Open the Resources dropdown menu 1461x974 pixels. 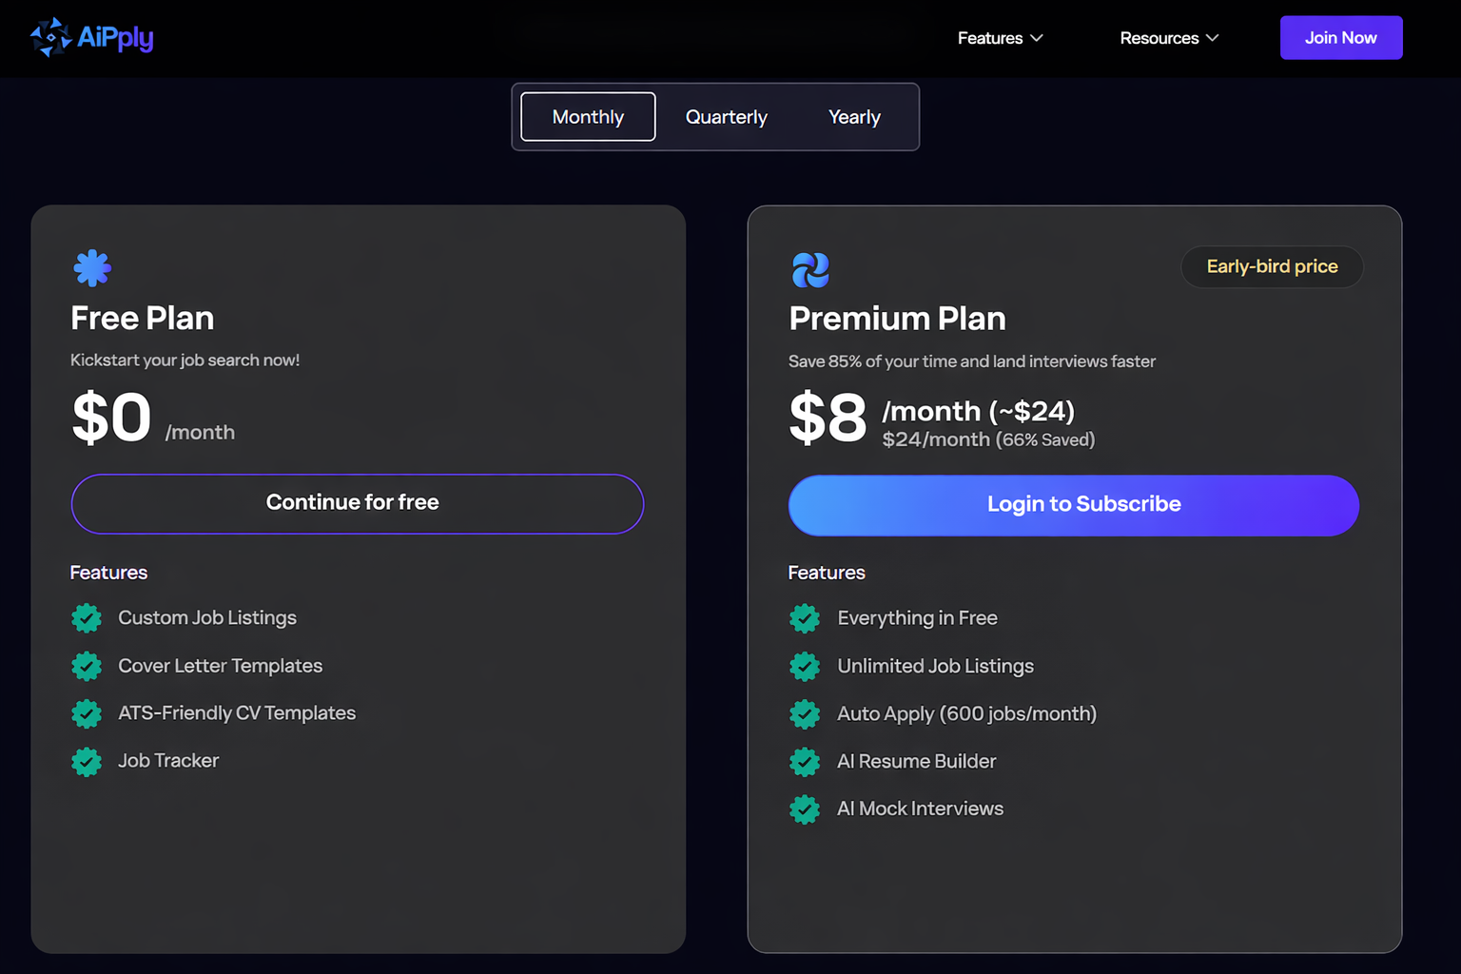click(1159, 38)
